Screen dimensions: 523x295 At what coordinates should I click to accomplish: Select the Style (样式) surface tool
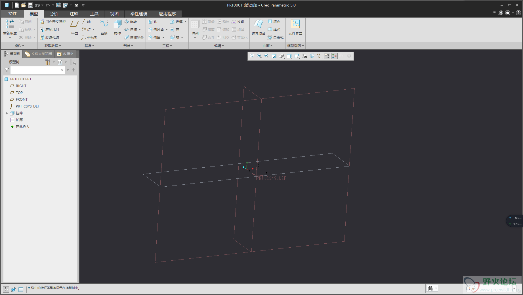(274, 29)
